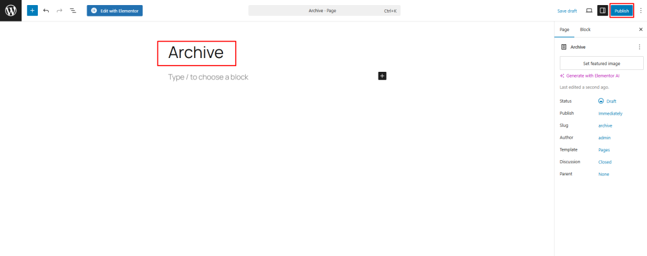Click Set featured image

pyautogui.click(x=602, y=64)
